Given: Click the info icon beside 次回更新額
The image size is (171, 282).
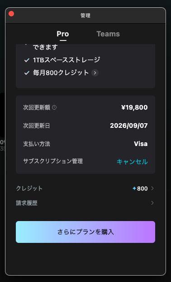Looking at the screenshot, I should (x=54, y=107).
